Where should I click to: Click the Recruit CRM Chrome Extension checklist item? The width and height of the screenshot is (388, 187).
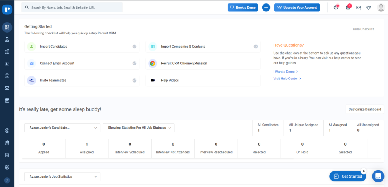[203, 63]
